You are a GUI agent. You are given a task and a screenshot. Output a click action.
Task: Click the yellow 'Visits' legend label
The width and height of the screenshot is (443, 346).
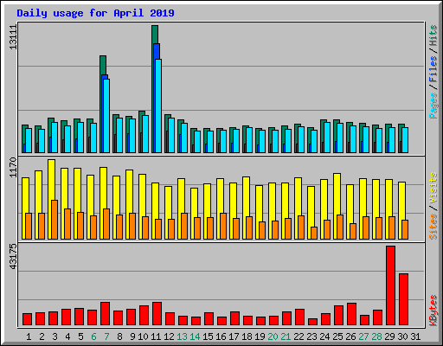tap(433, 189)
